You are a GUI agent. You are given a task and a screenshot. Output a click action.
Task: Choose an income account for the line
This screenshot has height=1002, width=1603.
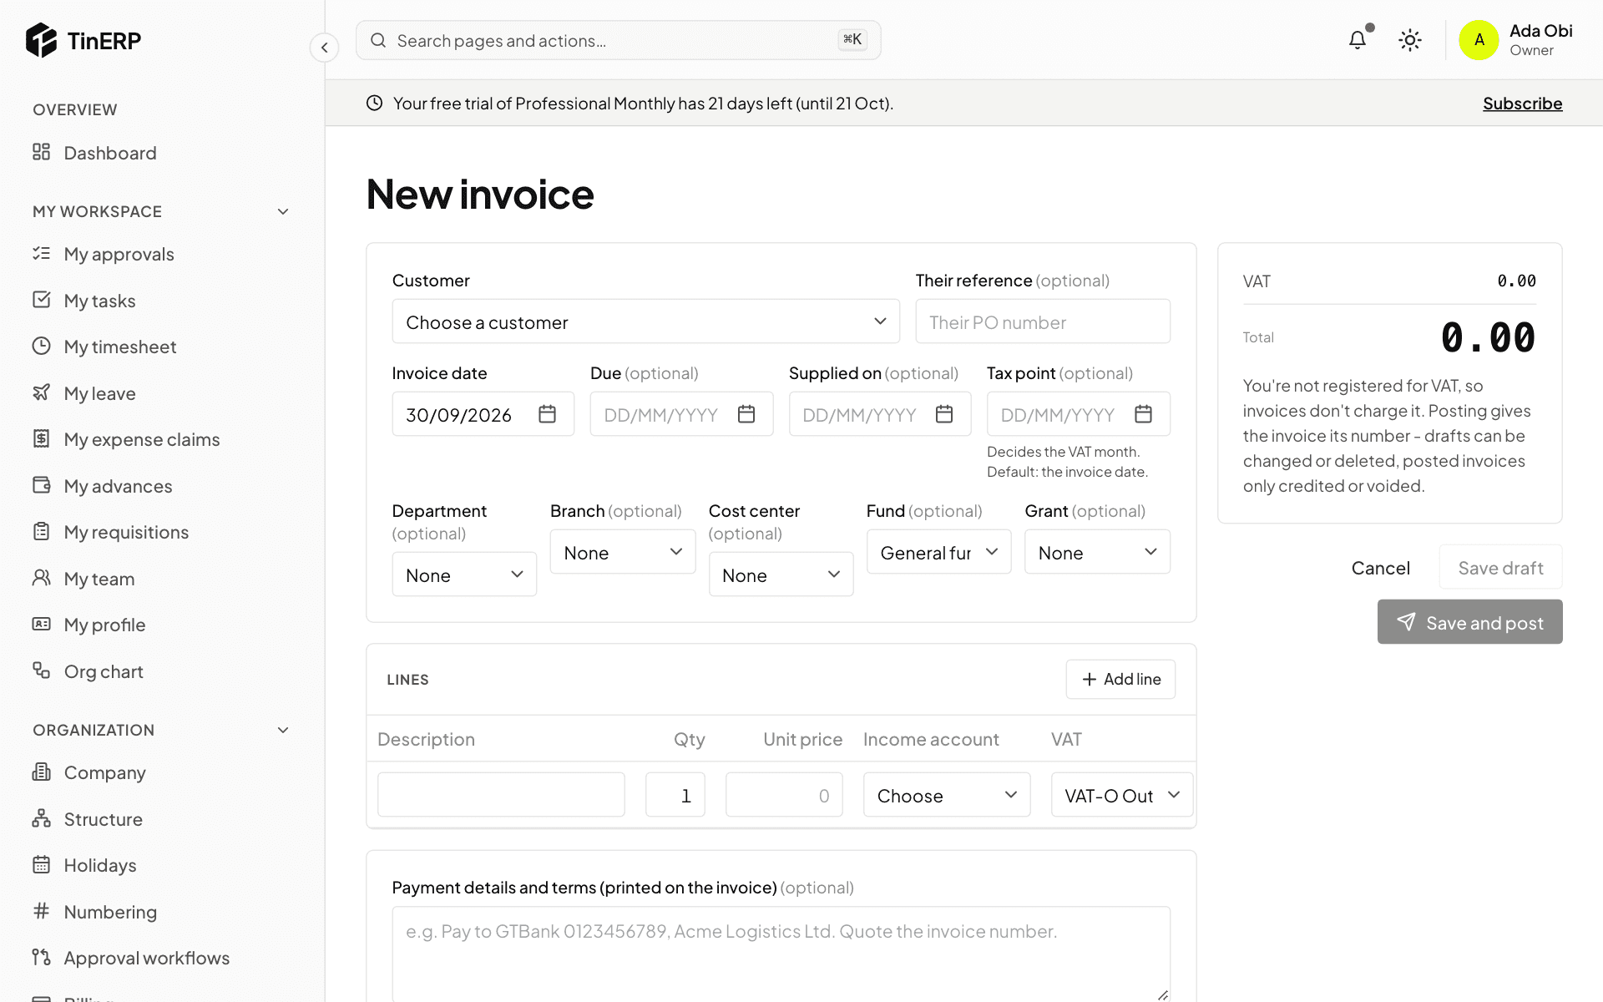click(947, 795)
